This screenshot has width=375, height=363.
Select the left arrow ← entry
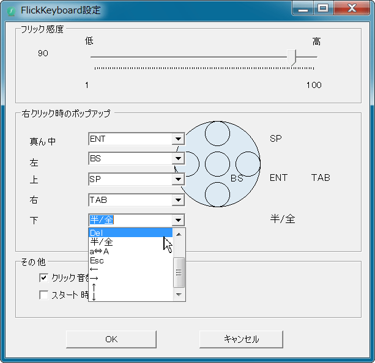click(130, 269)
